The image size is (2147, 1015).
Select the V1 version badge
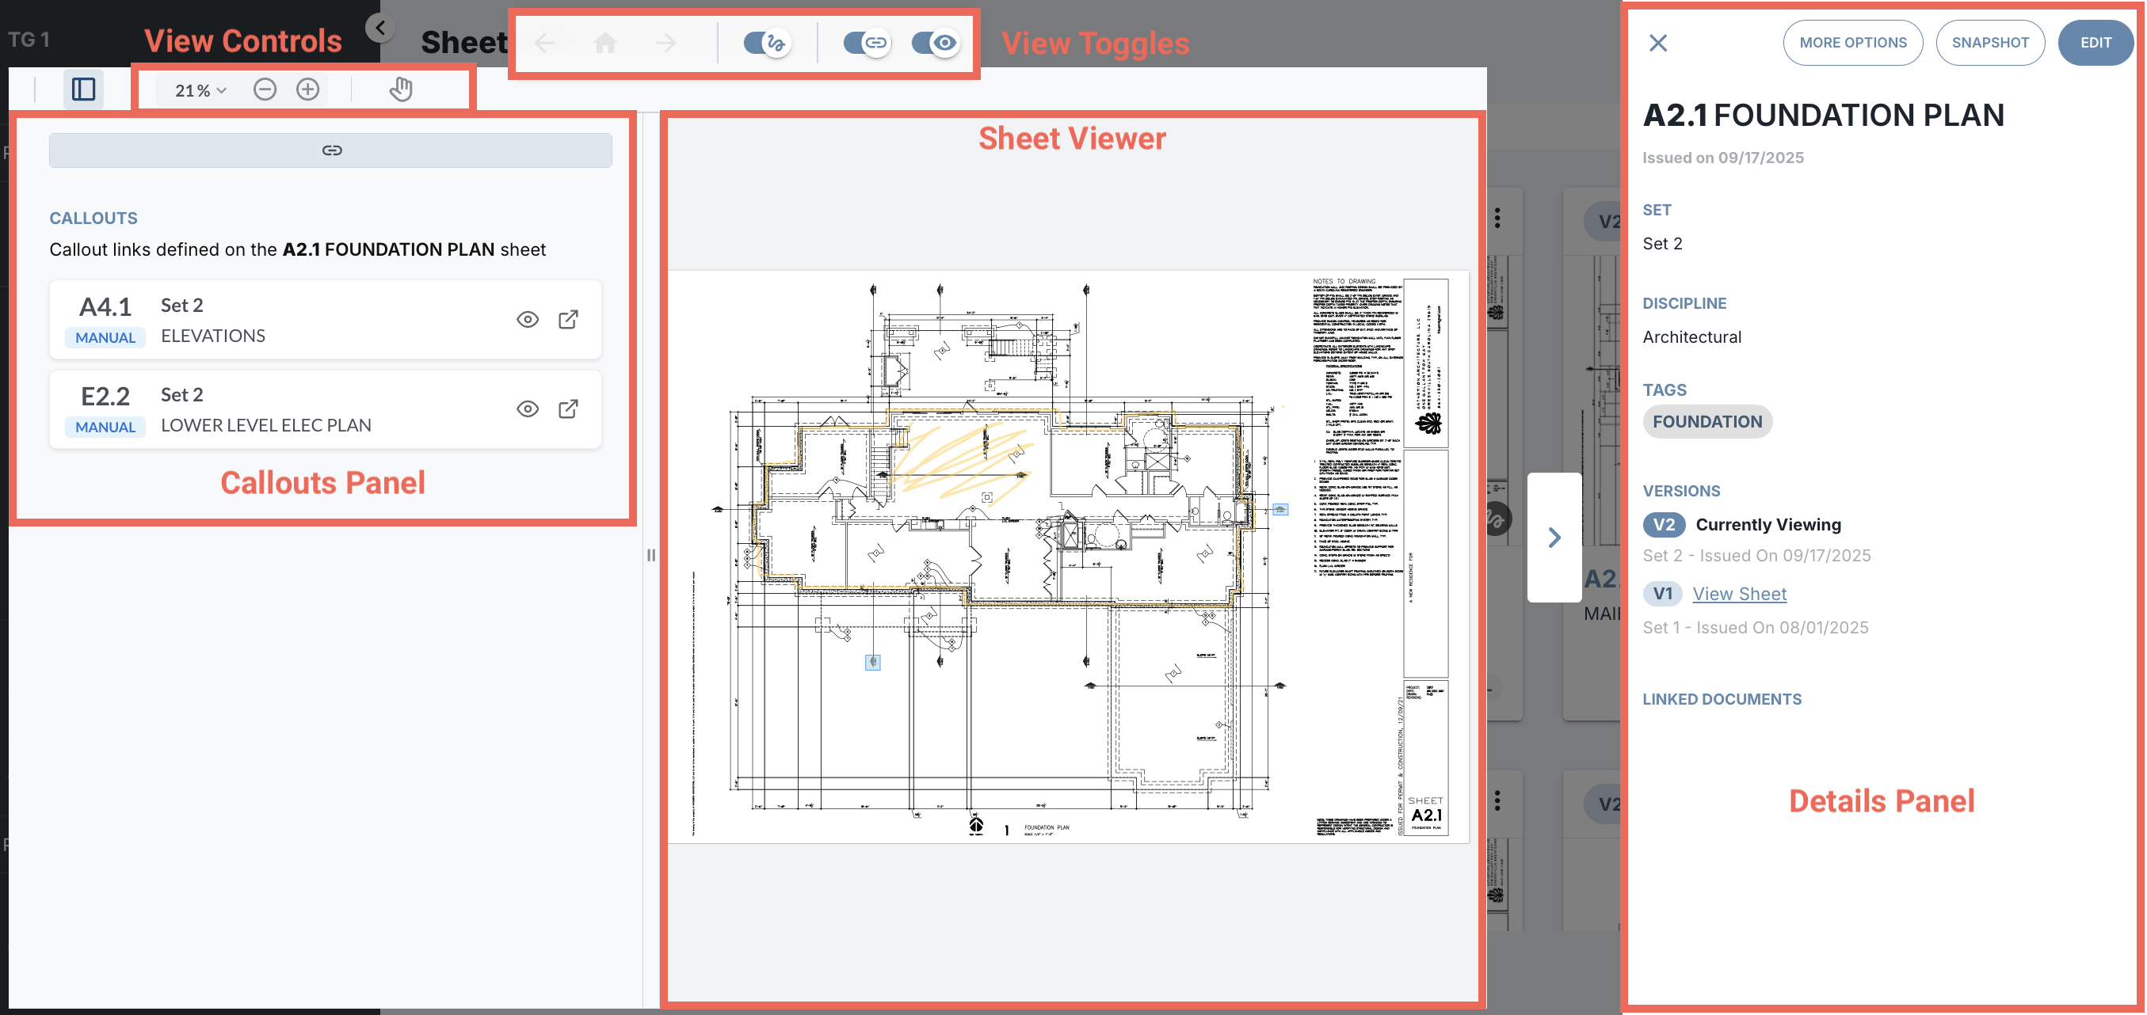(1662, 594)
